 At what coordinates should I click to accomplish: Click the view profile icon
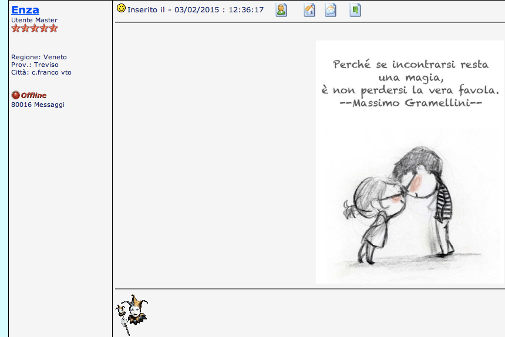(x=281, y=10)
